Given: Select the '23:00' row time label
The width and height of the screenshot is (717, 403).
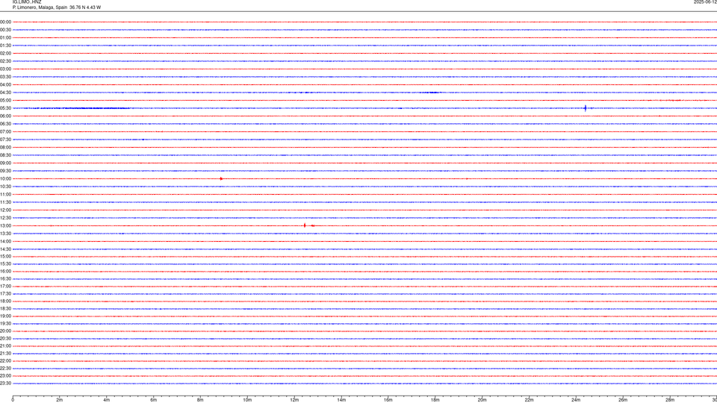Looking at the screenshot, I should click(5, 376).
